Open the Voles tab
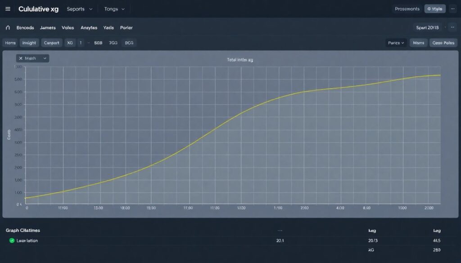The width and height of the screenshot is (461, 263). [68, 27]
